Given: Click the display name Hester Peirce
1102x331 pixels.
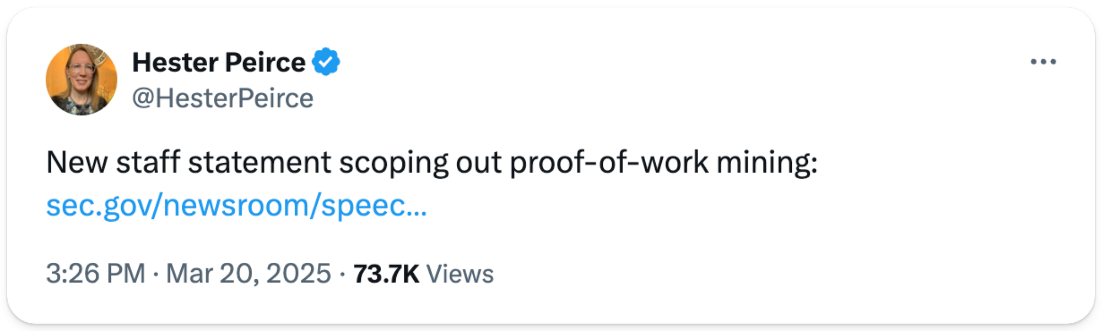Looking at the screenshot, I should click(219, 62).
